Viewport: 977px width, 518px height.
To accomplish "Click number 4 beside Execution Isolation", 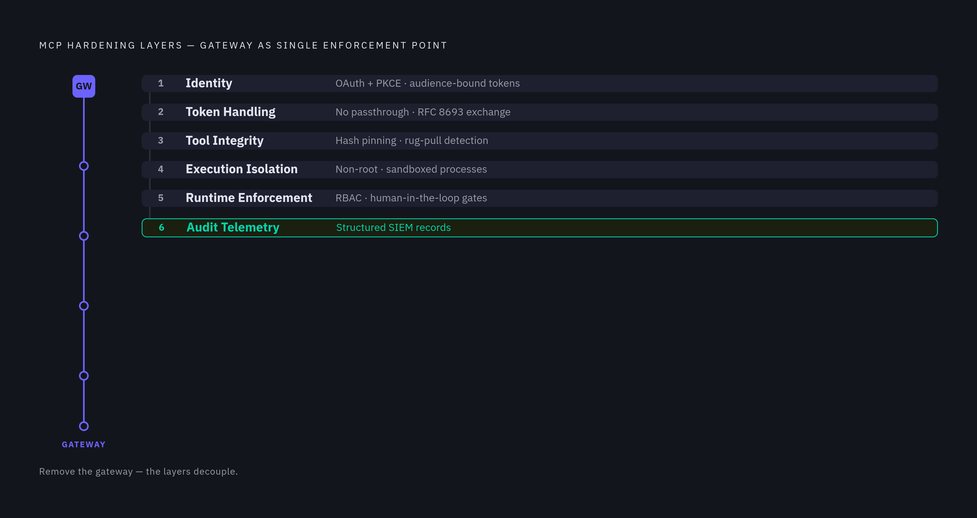I will tap(161, 169).
